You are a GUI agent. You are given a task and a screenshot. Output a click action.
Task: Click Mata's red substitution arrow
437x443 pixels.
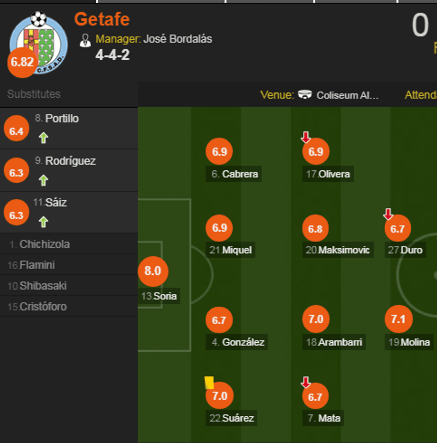(306, 382)
